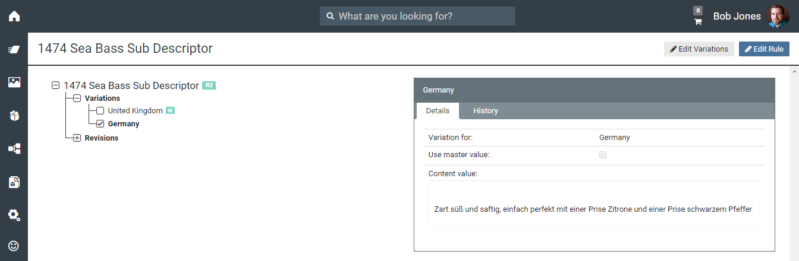Click the Edit Variations button
The width and height of the screenshot is (799, 261).
tap(699, 49)
